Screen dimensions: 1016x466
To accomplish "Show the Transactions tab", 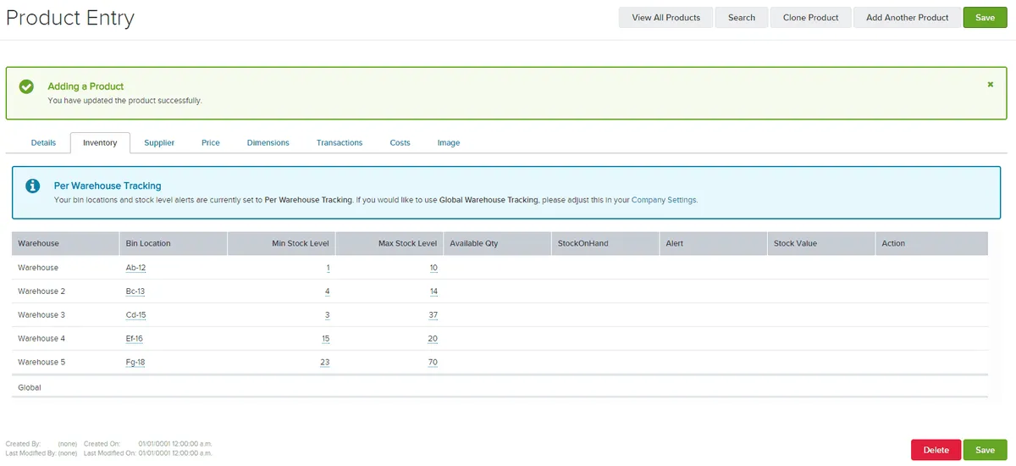I will coord(340,143).
